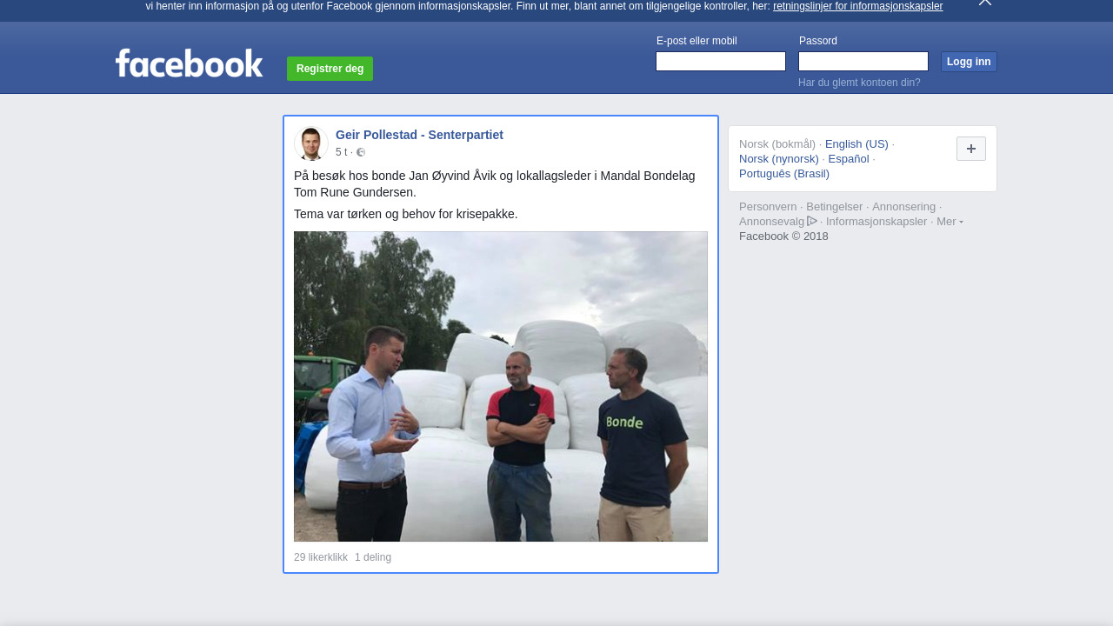1113x626 pixels.
Task: Switch language to Español
Action: tap(849, 159)
